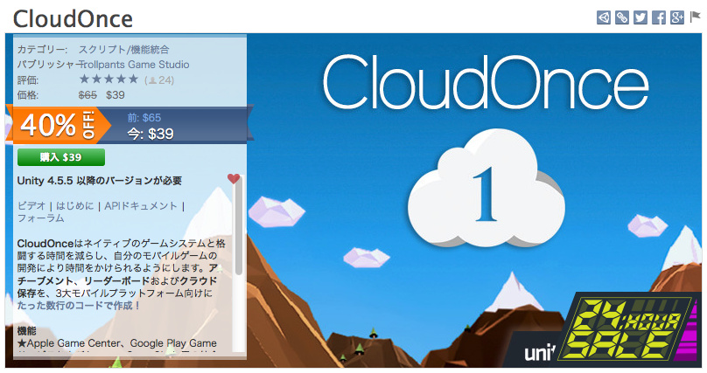Copy asset link via chain icon
Screen dimensions: 707x373
click(622, 17)
